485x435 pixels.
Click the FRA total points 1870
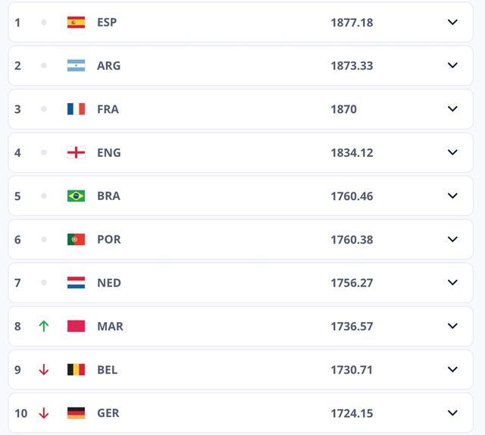(x=343, y=109)
